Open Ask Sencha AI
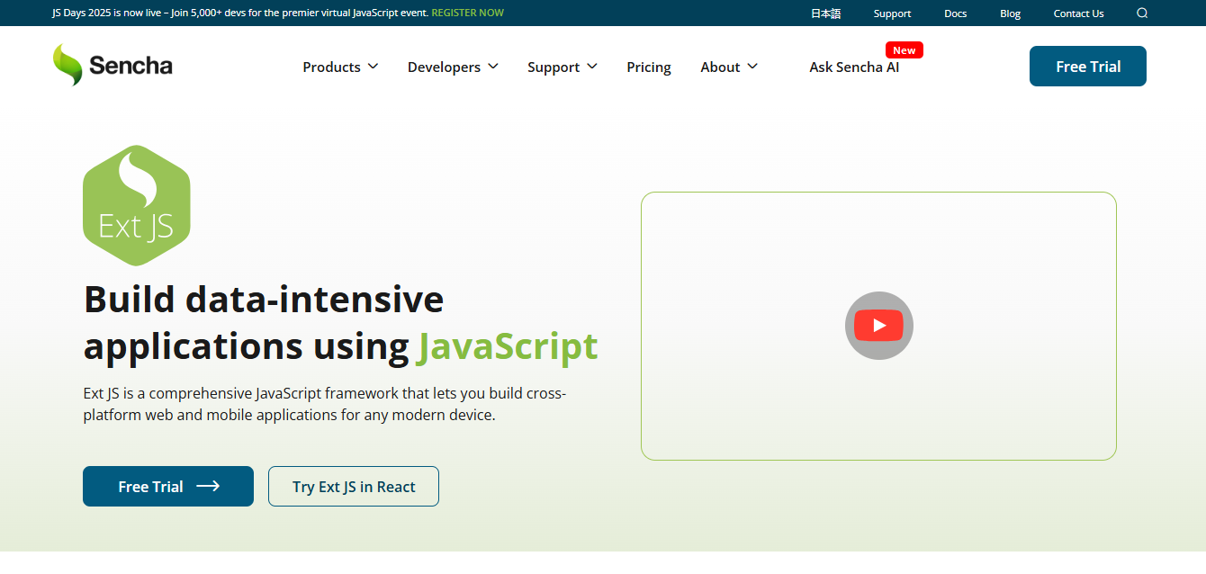The height and width of the screenshot is (574, 1206). 854,67
